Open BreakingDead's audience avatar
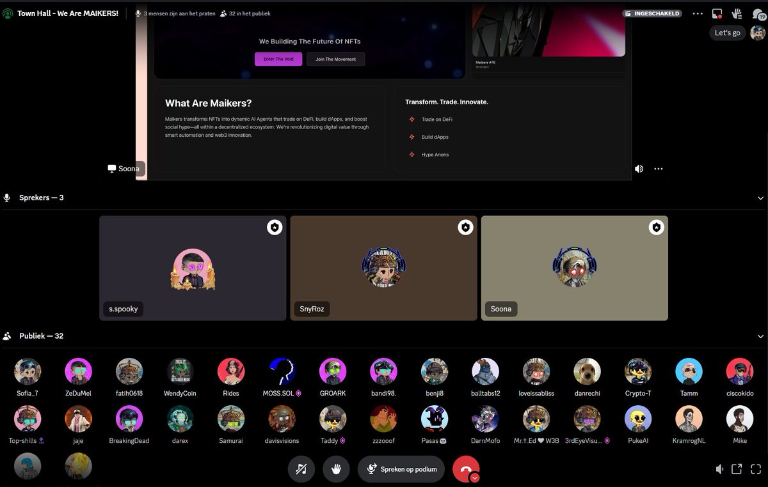The width and height of the screenshot is (768, 487). pyautogui.click(x=129, y=419)
